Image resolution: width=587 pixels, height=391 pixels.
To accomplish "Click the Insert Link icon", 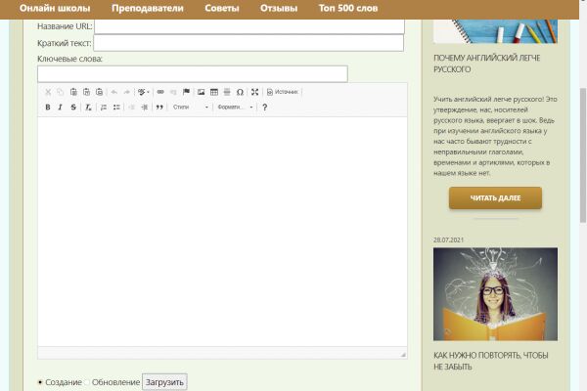I will [160, 92].
